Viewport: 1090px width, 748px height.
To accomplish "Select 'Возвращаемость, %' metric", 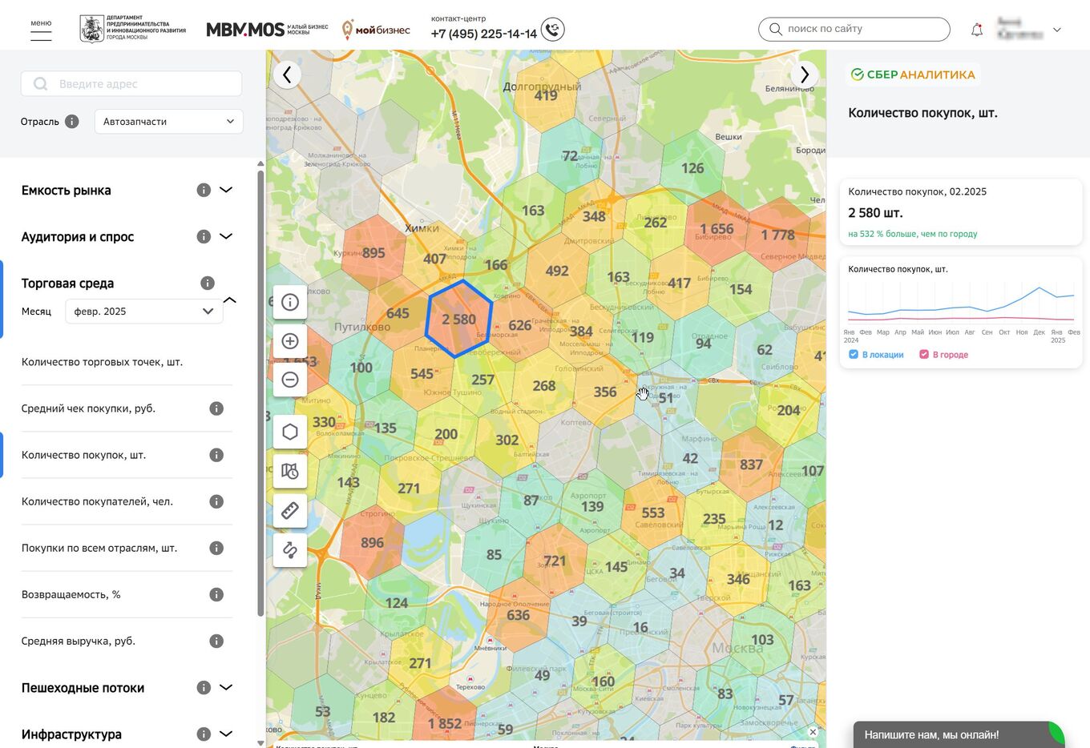I will click(x=71, y=594).
